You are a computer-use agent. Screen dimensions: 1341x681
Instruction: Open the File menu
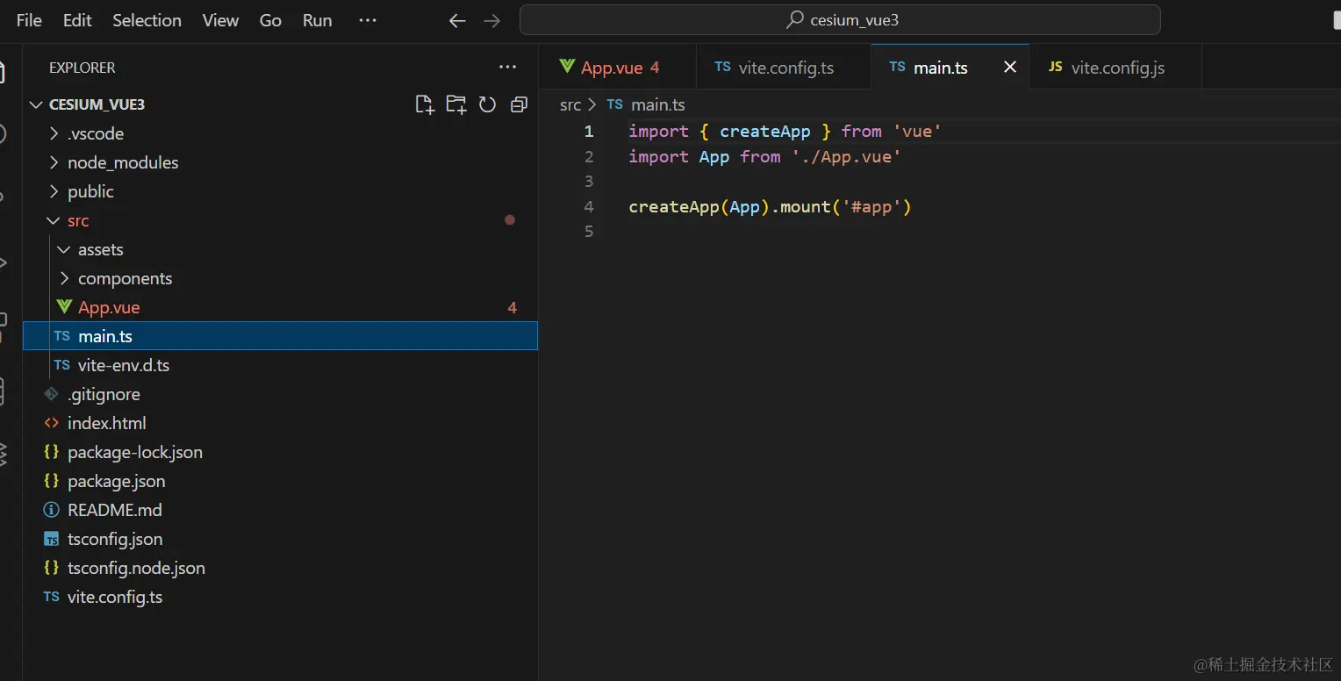[29, 20]
